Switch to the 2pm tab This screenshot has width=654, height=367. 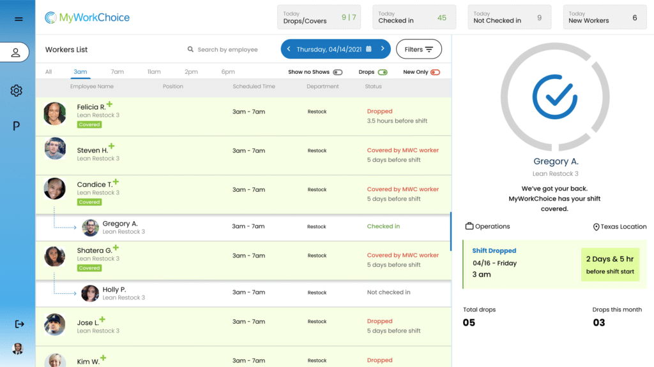click(191, 71)
